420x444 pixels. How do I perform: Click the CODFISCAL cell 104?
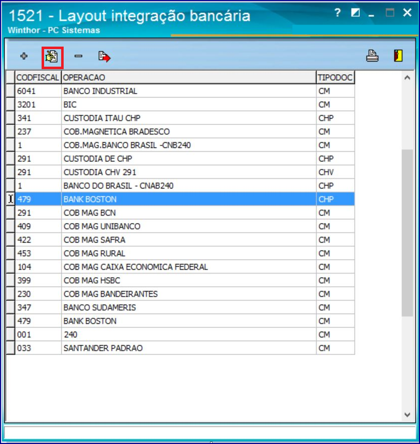tap(38, 267)
